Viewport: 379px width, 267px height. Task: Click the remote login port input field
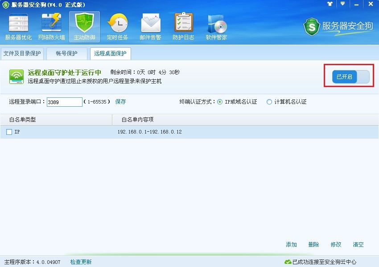pos(64,102)
